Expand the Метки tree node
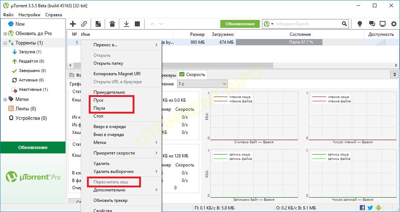Screen dimensions: 400x212 pyautogui.click(x=5, y=99)
